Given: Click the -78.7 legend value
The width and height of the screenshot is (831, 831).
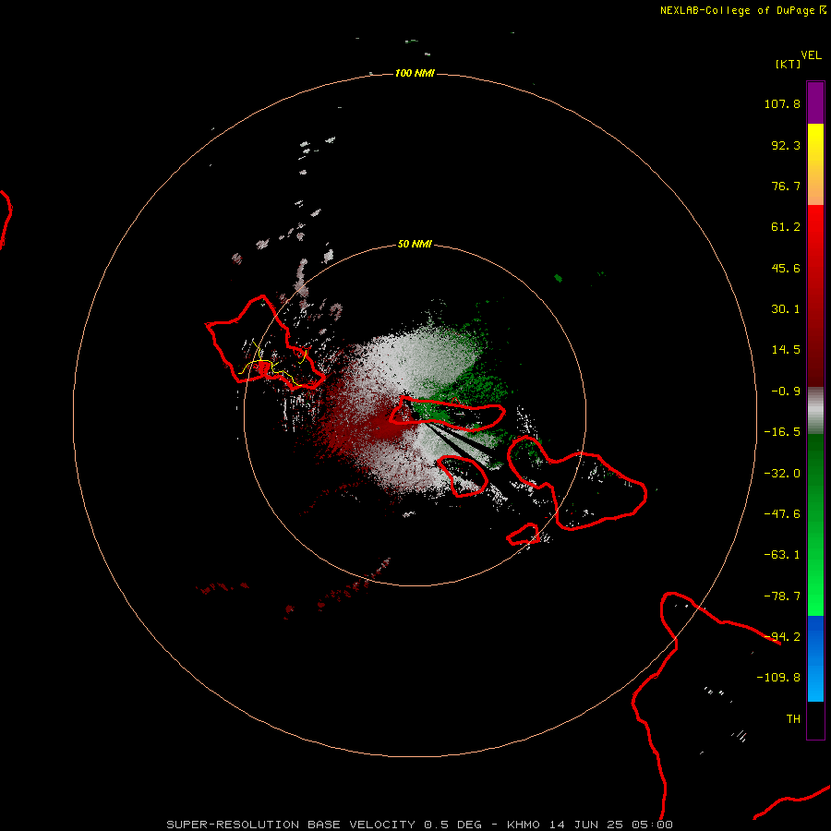Looking at the screenshot, I should (x=782, y=596).
